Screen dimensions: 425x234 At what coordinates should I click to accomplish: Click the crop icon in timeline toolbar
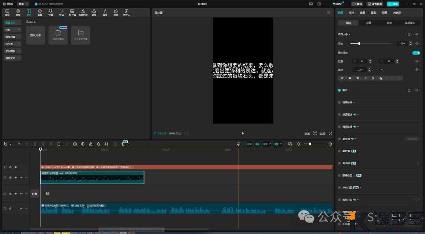click(106, 144)
